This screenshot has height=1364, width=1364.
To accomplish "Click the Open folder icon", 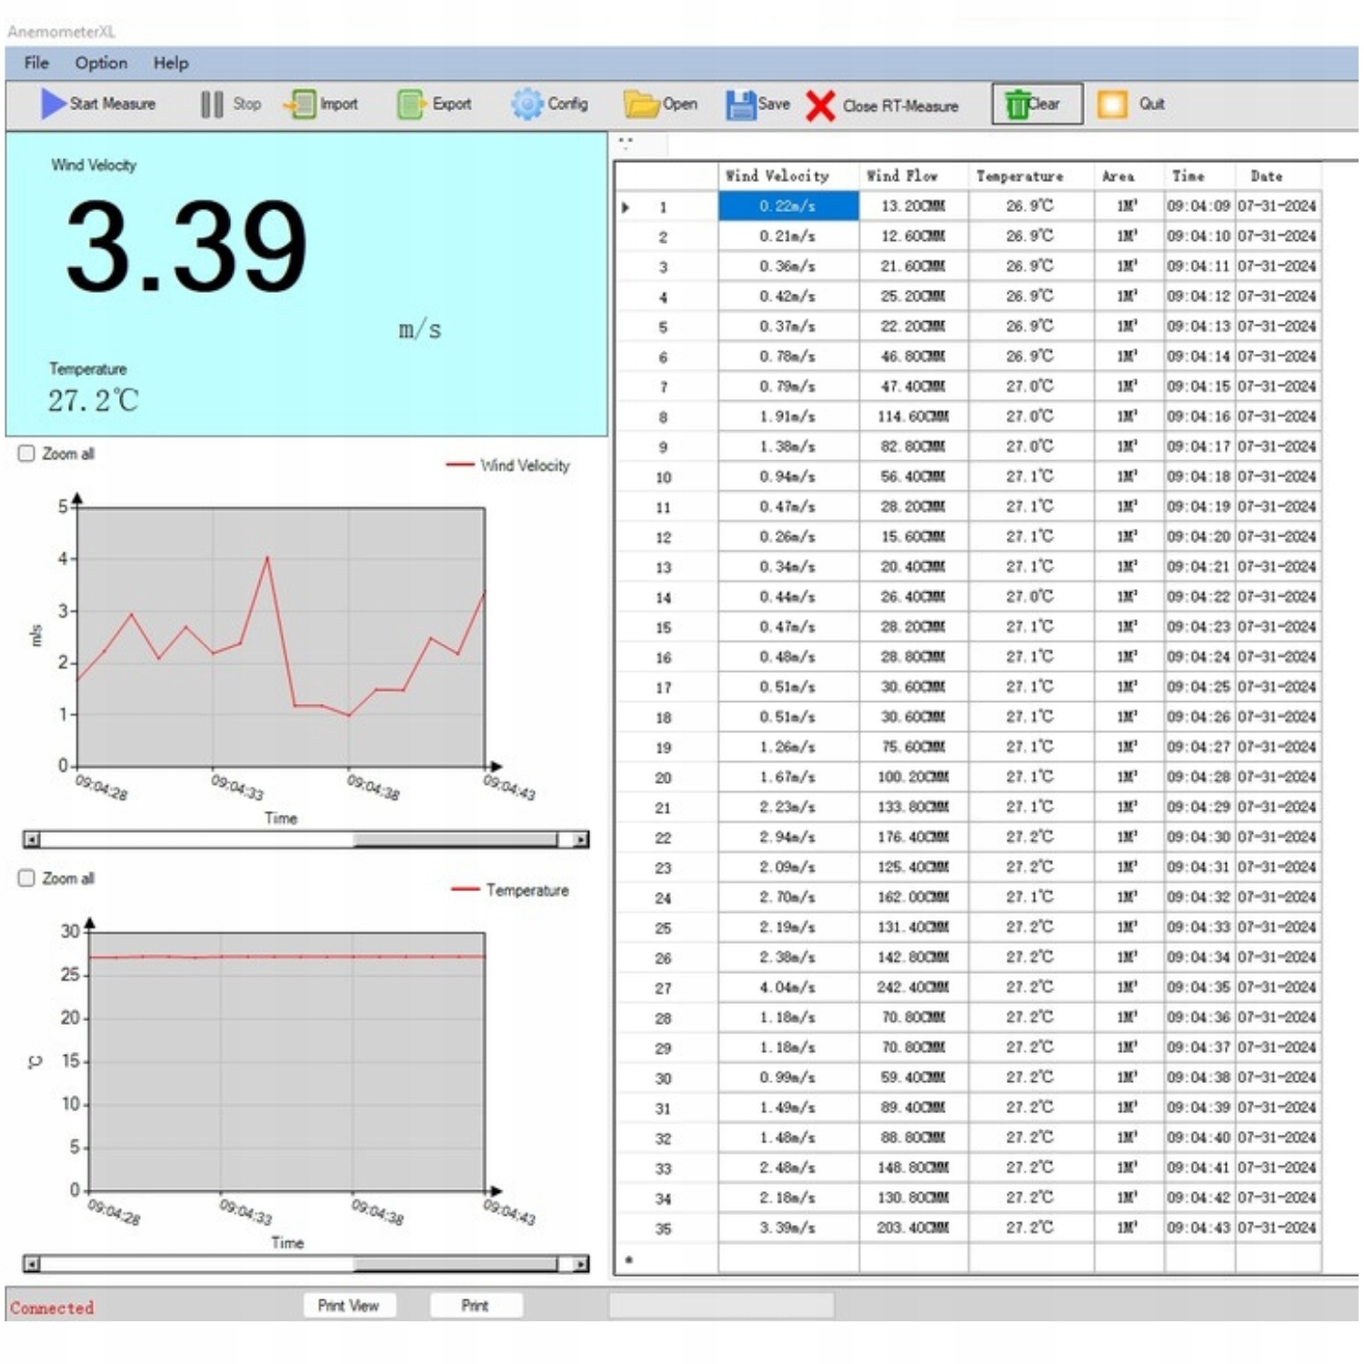I will [x=641, y=105].
